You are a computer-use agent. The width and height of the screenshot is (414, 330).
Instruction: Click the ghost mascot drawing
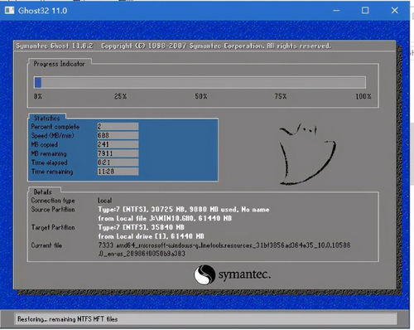pos(307,154)
